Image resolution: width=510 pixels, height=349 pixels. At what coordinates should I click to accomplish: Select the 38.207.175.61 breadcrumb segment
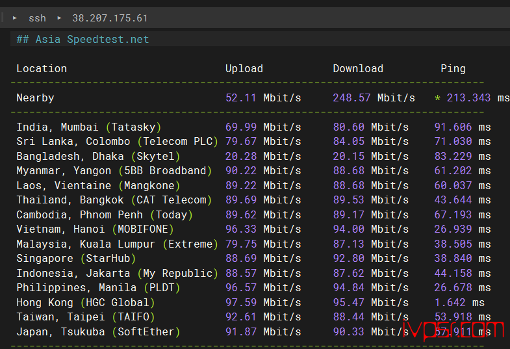[x=110, y=18]
